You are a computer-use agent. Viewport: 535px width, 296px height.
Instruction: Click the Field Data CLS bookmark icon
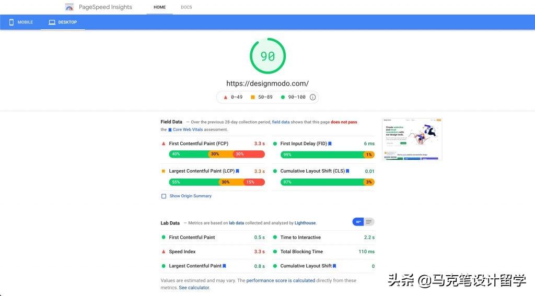coord(347,171)
